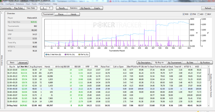Enable the BUY checkbox
Image resolution: width=215 pixels, height=112 pixels.
tap(206, 14)
